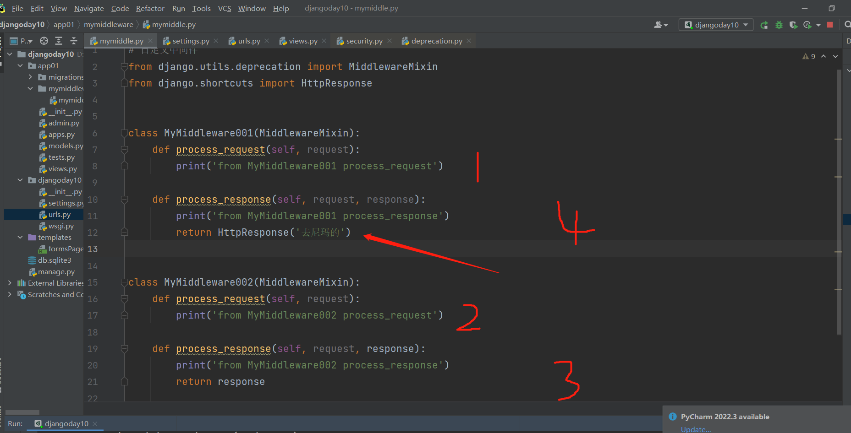
Task: Click the Update... link in notification
Action: [x=696, y=429]
